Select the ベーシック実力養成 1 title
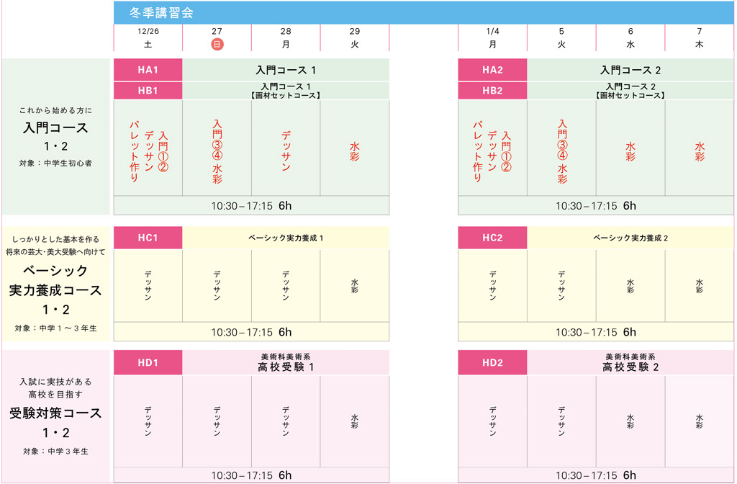This screenshot has width=737, height=484. pos(286,238)
